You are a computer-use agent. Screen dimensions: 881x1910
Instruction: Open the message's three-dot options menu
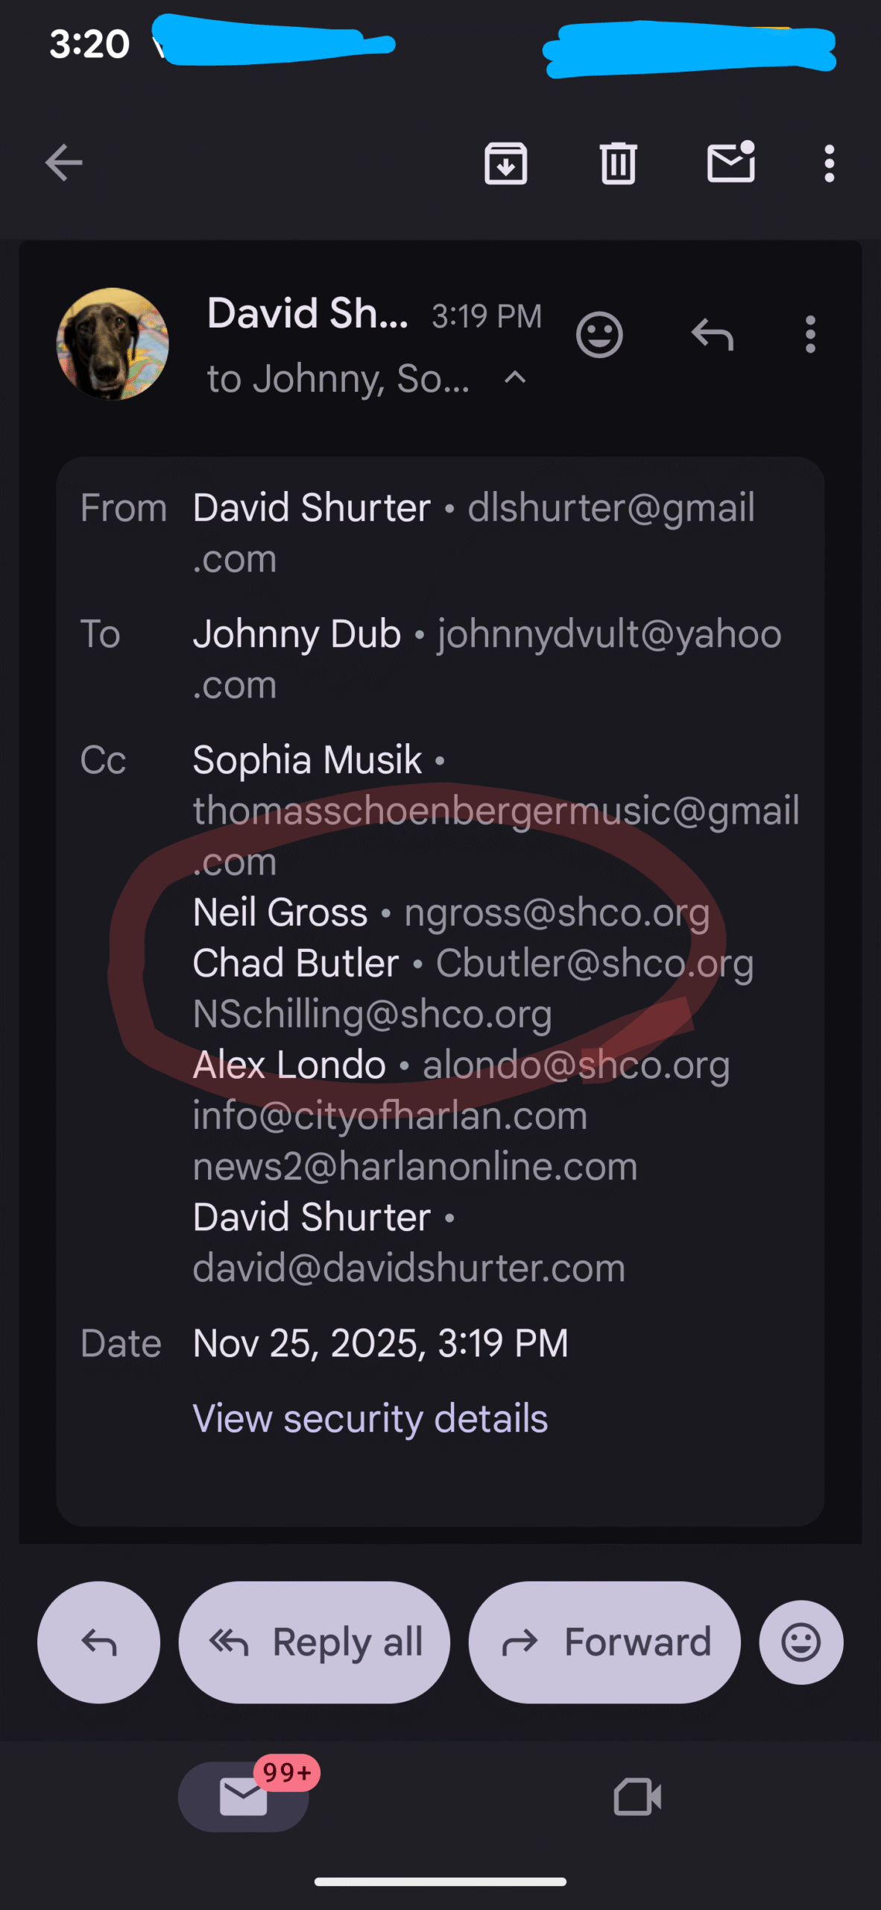810,334
